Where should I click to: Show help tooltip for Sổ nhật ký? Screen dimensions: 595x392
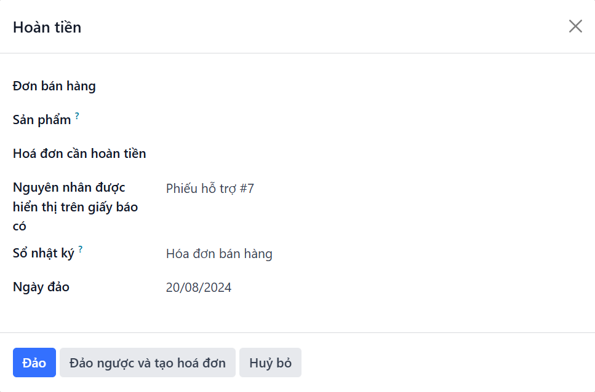81,249
